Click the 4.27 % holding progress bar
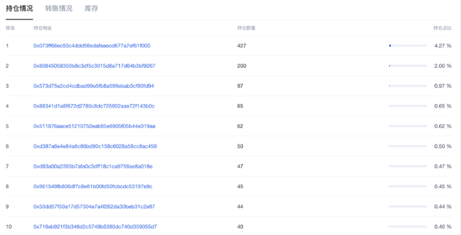The width and height of the screenshot is (461, 235). click(x=408, y=46)
